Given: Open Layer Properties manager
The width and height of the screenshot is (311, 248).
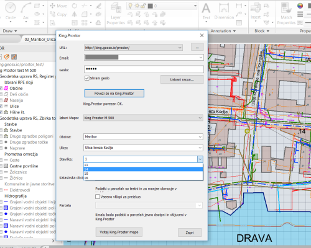Looking at the screenshot, I should [116, 14].
